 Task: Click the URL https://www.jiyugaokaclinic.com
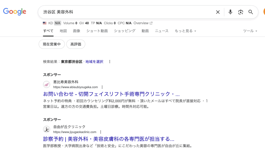click(75, 132)
